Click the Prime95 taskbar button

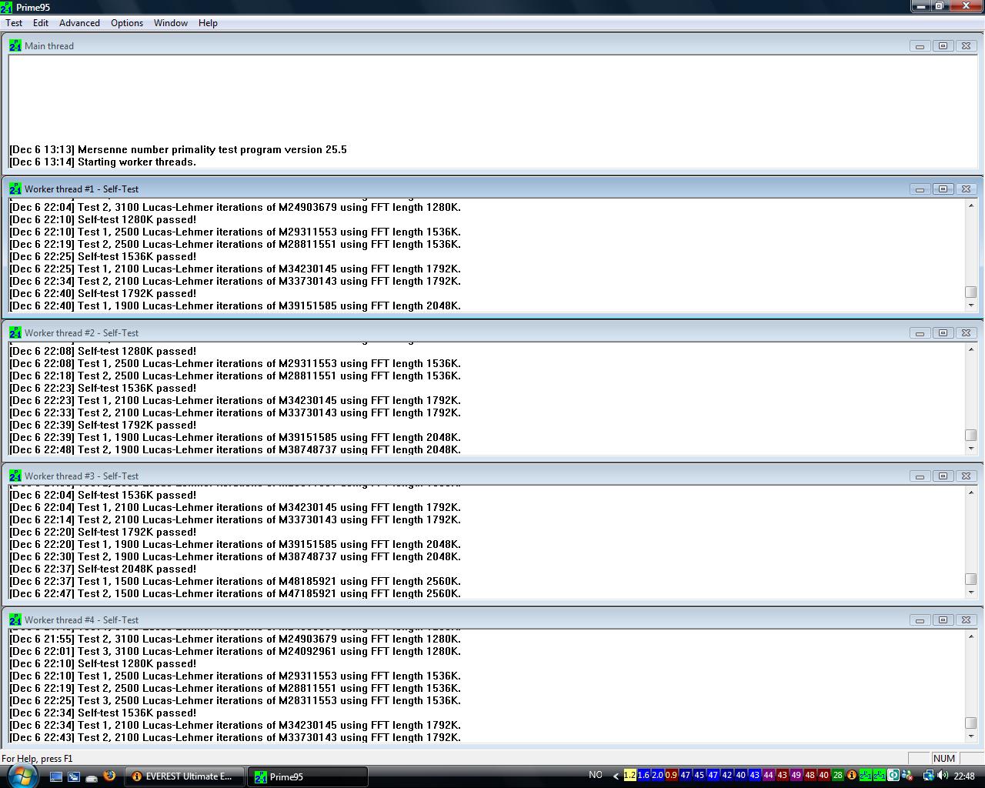308,776
